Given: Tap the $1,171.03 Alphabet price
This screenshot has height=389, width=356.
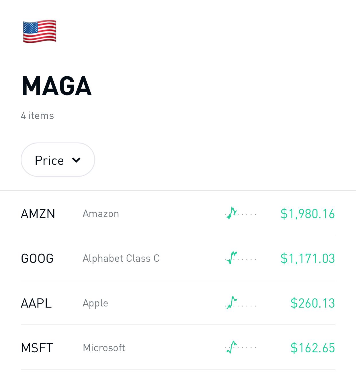Looking at the screenshot, I should click(308, 259).
